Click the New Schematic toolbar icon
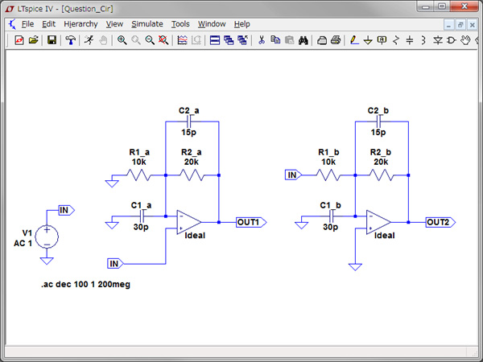The width and height of the screenshot is (483, 362). [x=19, y=40]
